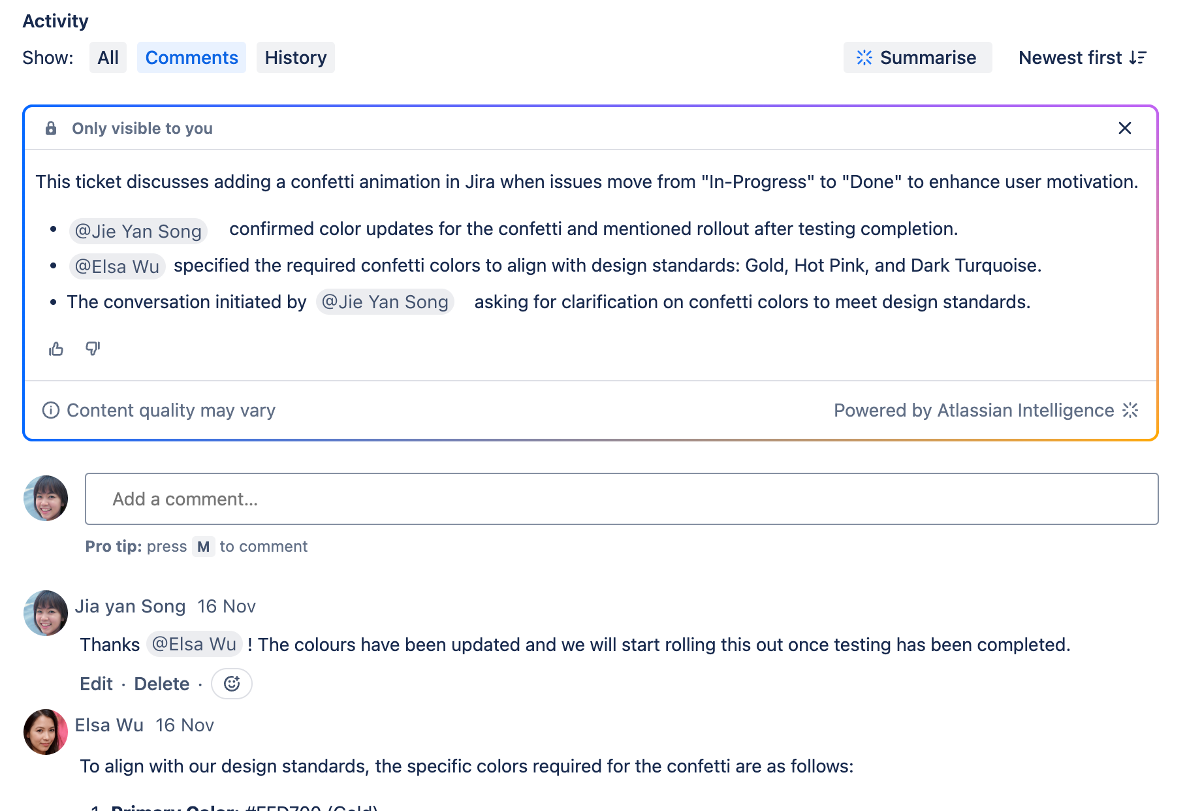
Task: Switch to the History filter
Action: [295, 57]
